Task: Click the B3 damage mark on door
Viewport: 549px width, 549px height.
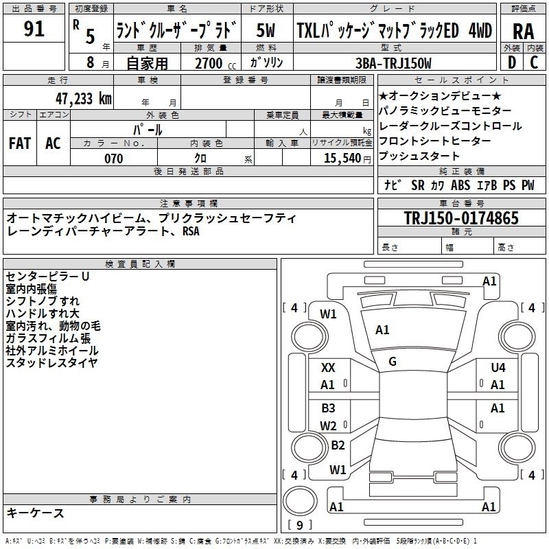Action: [x=328, y=408]
